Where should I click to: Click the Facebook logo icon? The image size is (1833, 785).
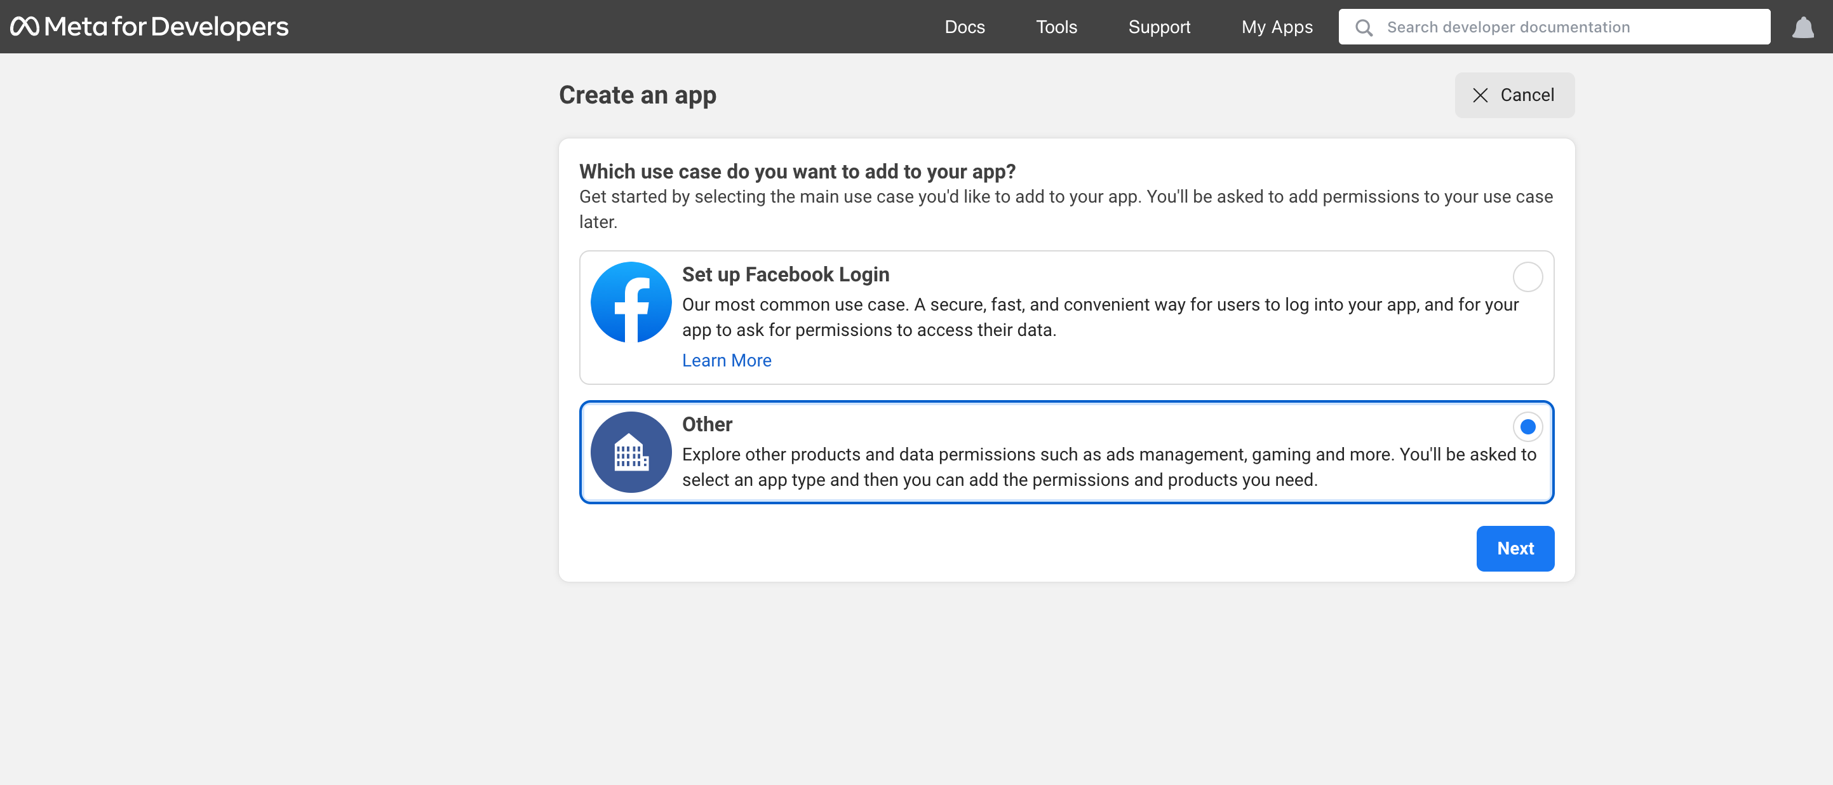[631, 302]
